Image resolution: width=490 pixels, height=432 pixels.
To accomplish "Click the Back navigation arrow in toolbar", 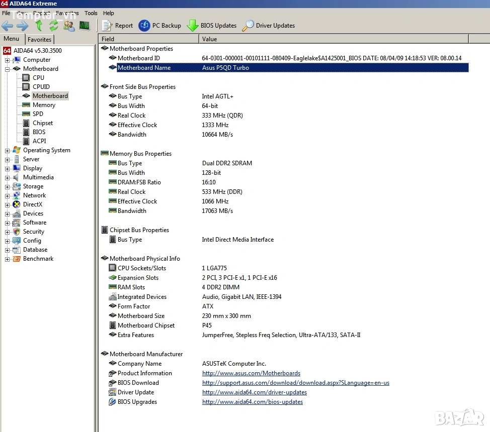I will tap(8, 26).
